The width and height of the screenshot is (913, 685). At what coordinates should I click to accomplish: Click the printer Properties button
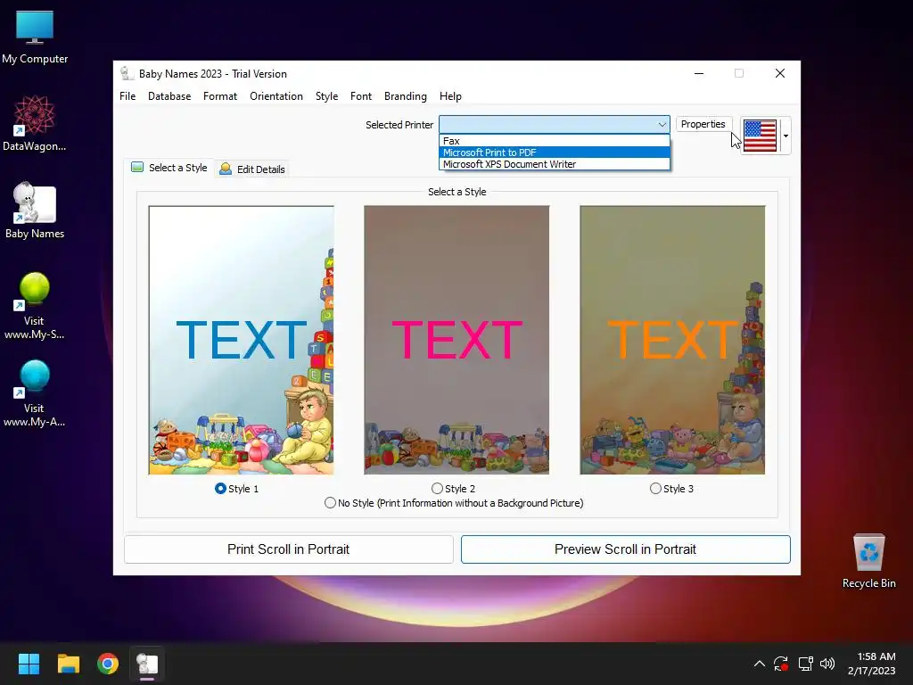703,124
